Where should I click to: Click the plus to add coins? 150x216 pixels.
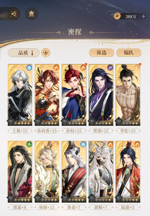(x=144, y=16)
